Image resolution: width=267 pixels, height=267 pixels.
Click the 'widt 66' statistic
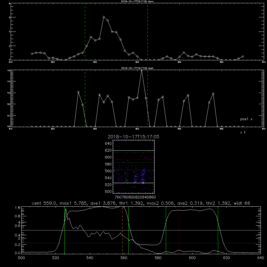click(242, 203)
